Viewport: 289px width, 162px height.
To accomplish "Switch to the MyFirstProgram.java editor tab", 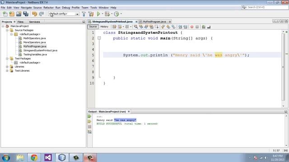I will [x=154, y=22].
